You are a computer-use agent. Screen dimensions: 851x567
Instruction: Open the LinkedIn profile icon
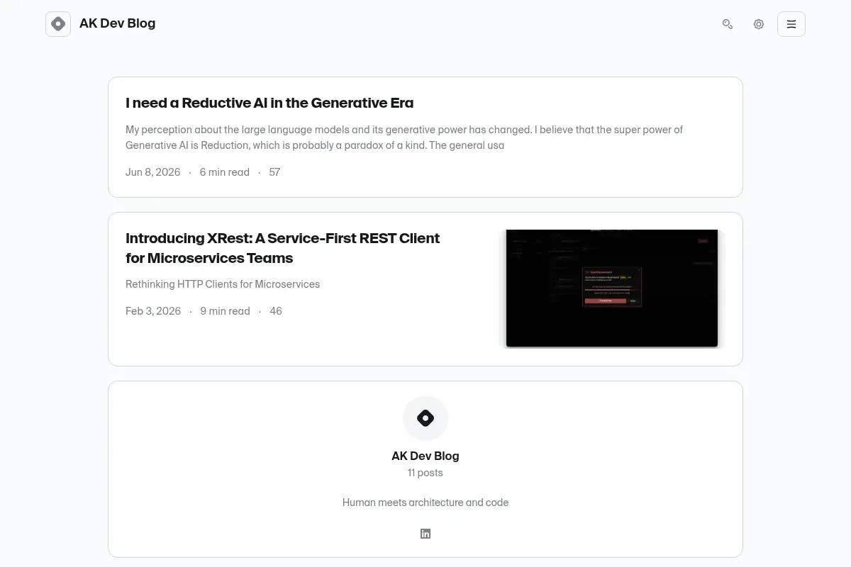(x=425, y=534)
